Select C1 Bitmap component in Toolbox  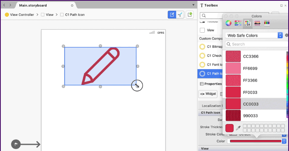click(x=211, y=47)
